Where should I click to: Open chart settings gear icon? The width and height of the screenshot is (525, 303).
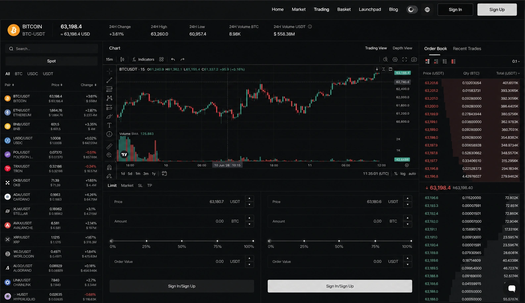click(395, 59)
